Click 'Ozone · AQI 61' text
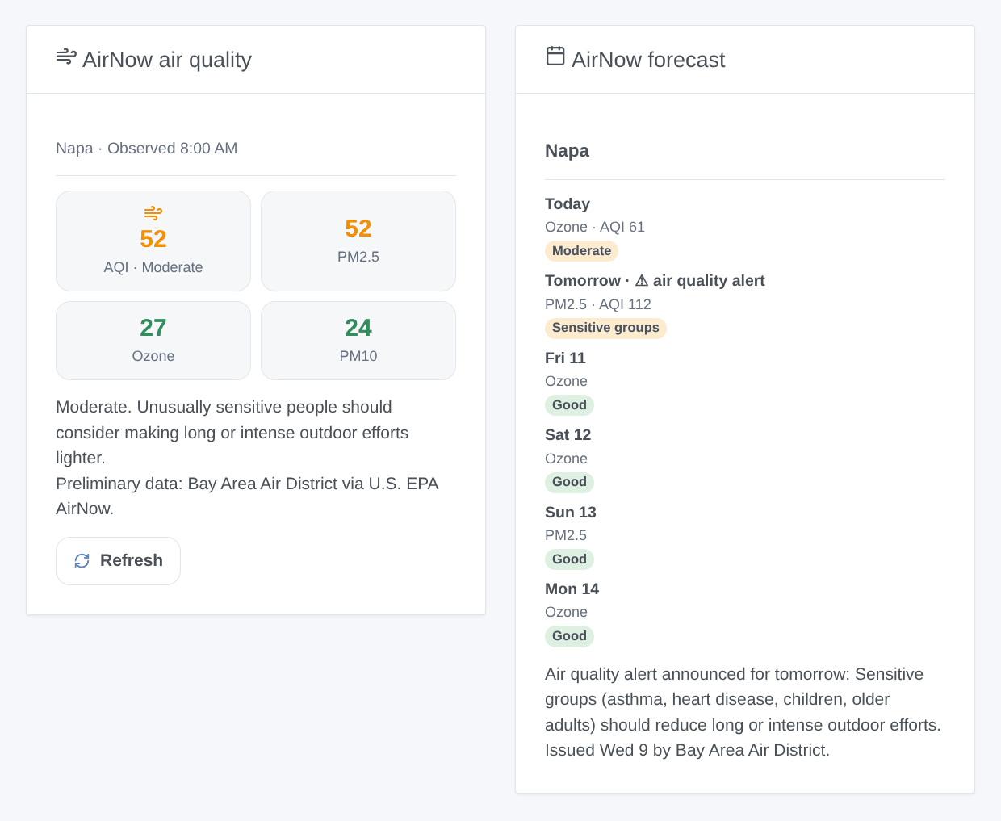 (595, 228)
